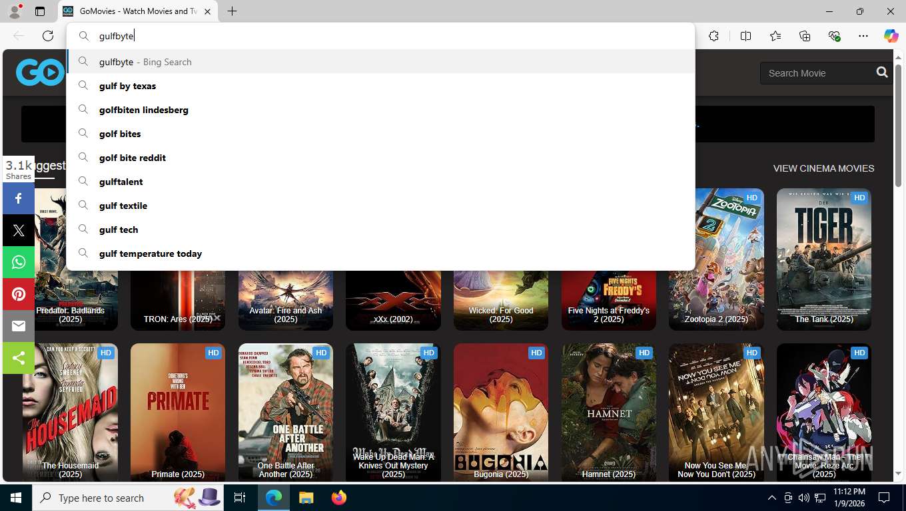Click the scrollbar down arrow

pos(898,474)
